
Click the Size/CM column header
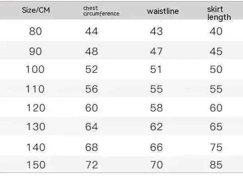[35, 11]
